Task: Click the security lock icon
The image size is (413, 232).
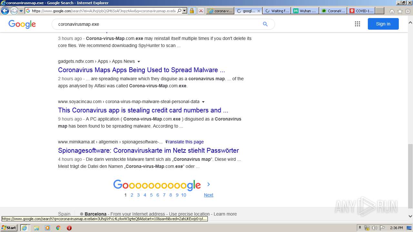Action: (x=192, y=11)
